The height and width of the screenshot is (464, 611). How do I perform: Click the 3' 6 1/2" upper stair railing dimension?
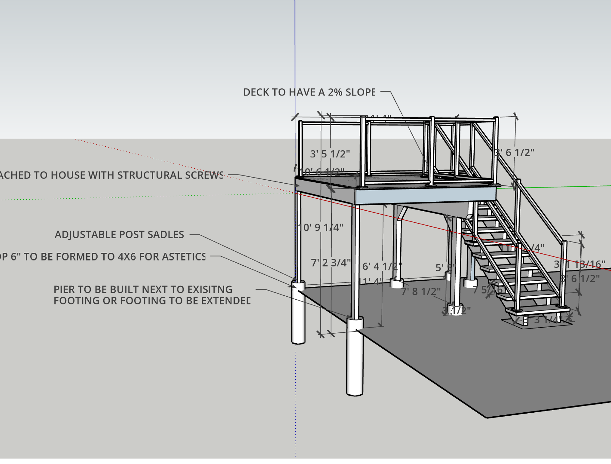click(x=515, y=153)
